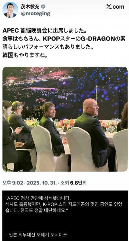Click the pink chandelier in the photo
Viewport: 129px width, 241px height.
pyautogui.click(x=37, y=71)
